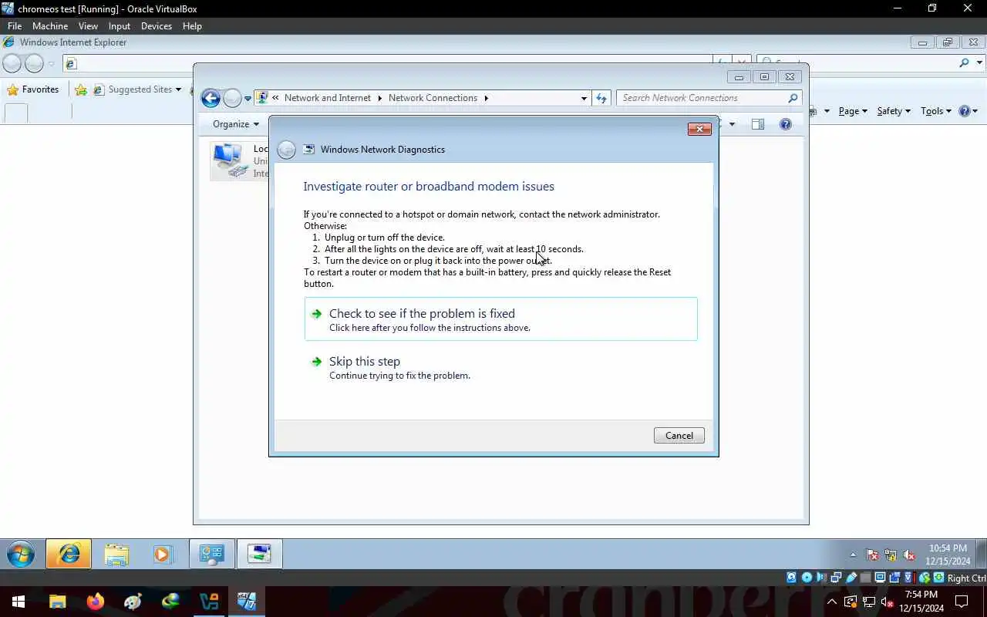
Task: Expand the view options dropdown arrow
Action: [732, 124]
